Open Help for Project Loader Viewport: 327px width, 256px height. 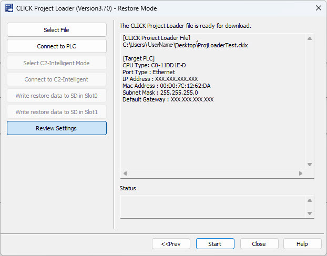point(302,244)
